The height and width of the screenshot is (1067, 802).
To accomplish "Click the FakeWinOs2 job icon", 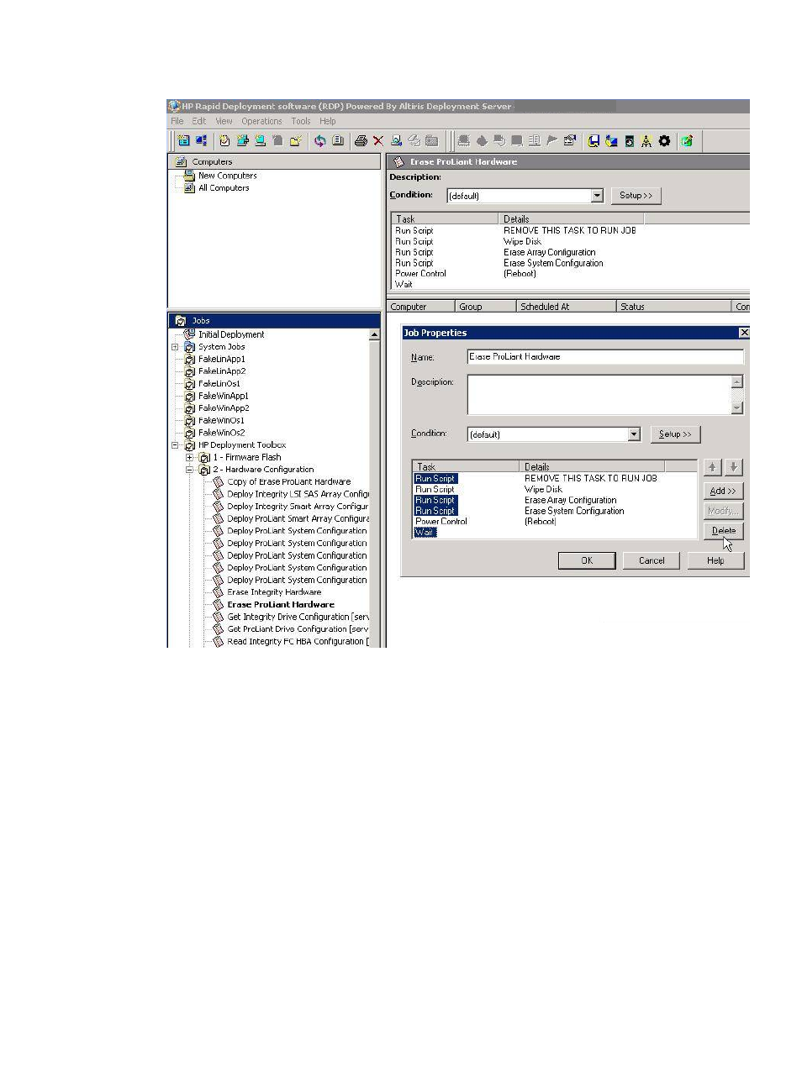I will tap(189, 433).
